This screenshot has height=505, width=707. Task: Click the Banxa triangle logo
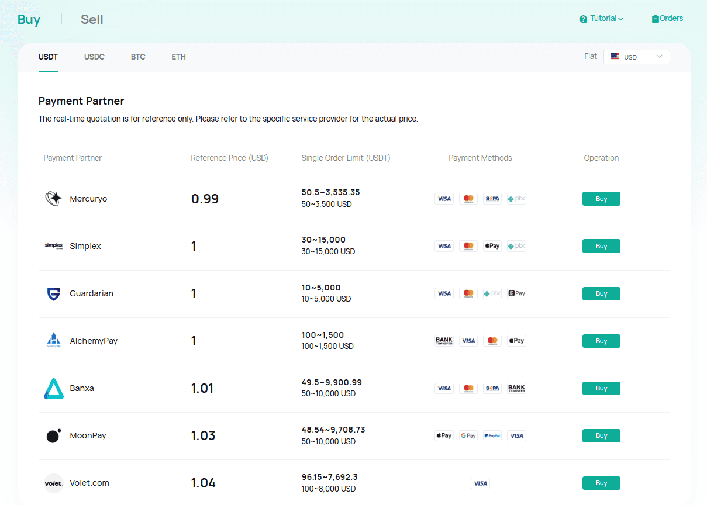point(54,388)
